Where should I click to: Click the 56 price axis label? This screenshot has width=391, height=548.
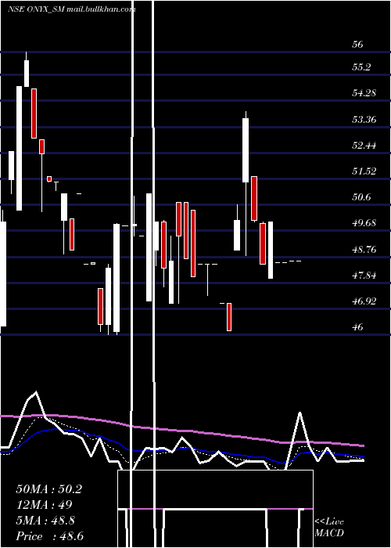click(x=358, y=45)
